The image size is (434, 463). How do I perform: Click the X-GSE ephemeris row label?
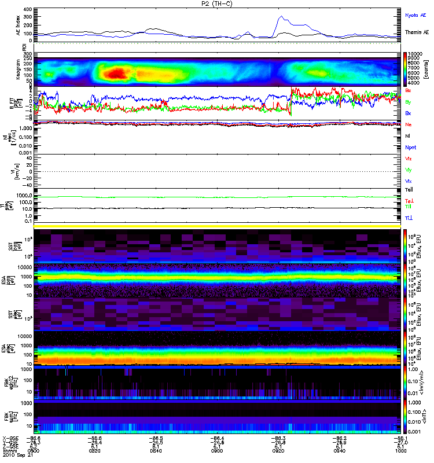click(x=10, y=438)
